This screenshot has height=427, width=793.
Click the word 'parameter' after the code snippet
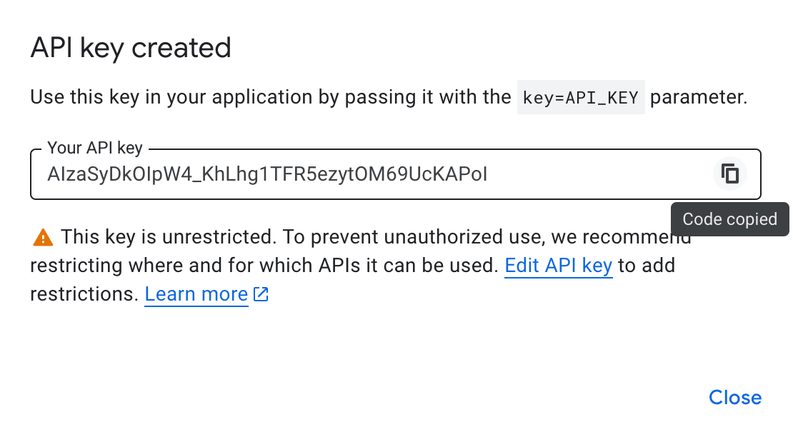696,97
